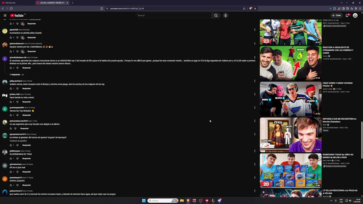The image size is (363, 204).
Task: Start voice search with the microphone
Action: pos(225,15)
